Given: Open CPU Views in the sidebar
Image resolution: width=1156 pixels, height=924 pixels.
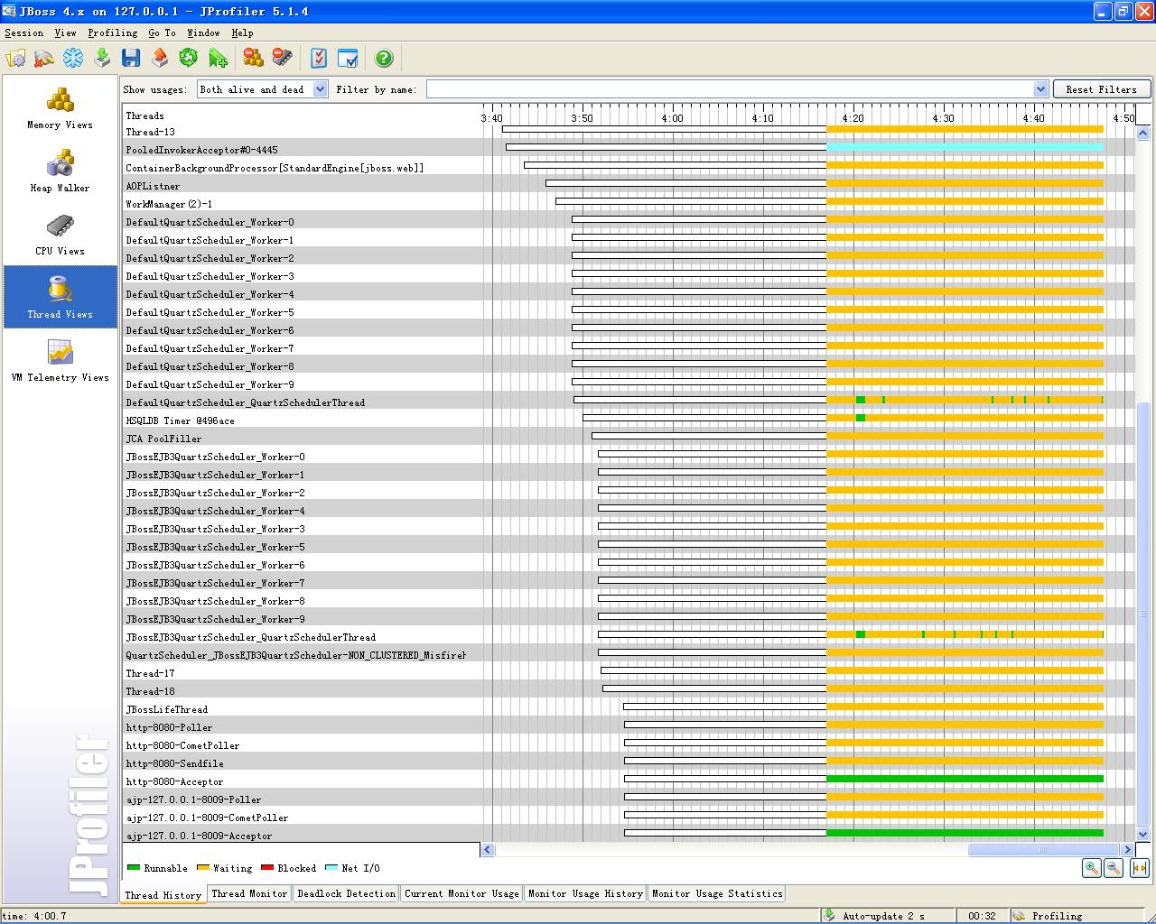Looking at the screenshot, I should point(60,235).
